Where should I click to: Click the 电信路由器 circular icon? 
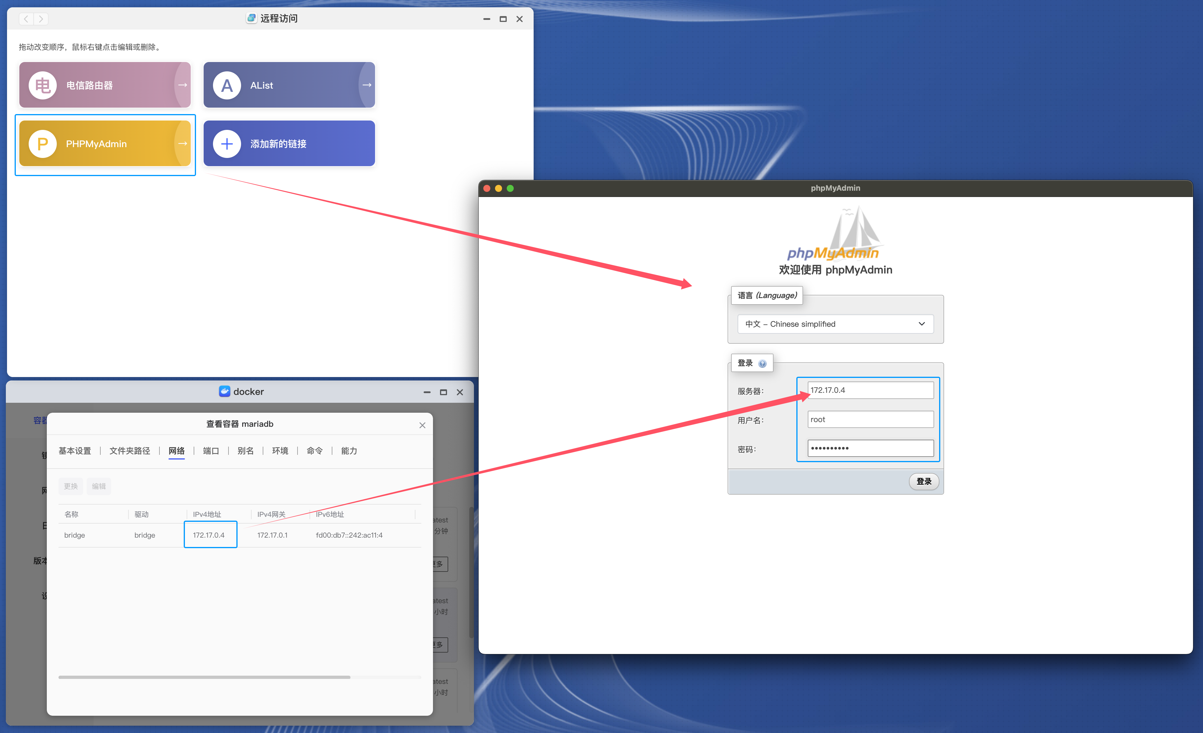(42, 85)
